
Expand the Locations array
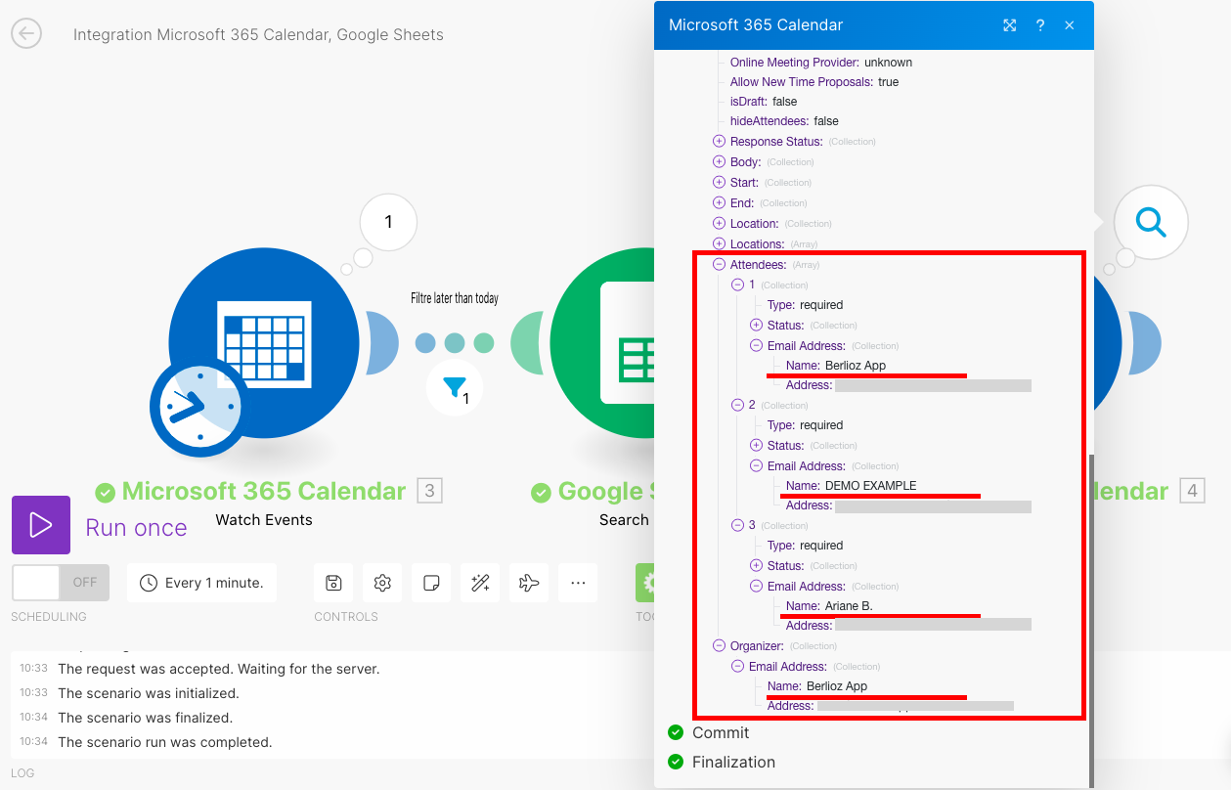click(x=720, y=244)
